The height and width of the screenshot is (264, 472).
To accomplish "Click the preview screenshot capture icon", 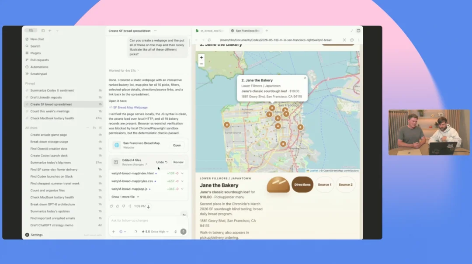I will 344,40.
